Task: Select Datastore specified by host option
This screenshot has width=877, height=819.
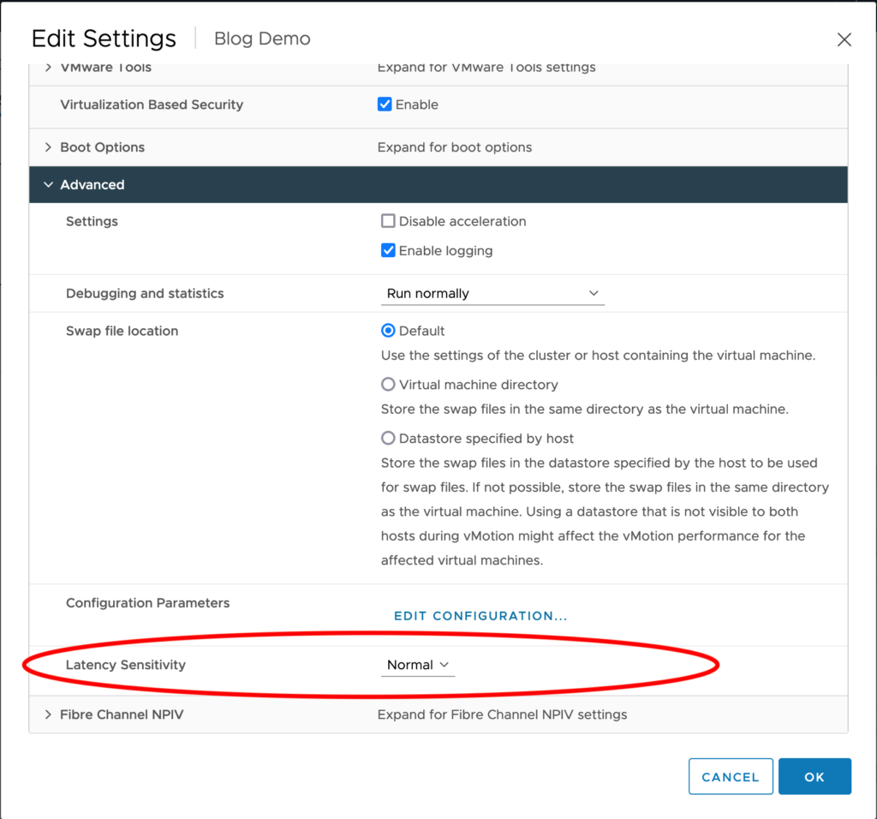Action: (388, 439)
